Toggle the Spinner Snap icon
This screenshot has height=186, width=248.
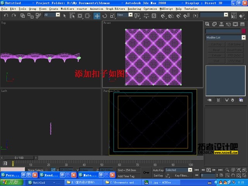tap(186, 15)
